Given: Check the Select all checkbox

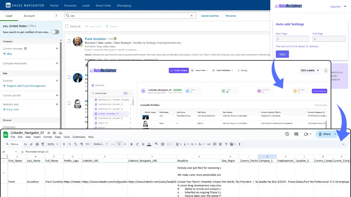Looking at the screenshot, I should (67, 26).
